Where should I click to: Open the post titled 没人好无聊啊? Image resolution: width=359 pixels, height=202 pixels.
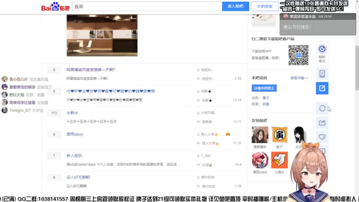78,177
